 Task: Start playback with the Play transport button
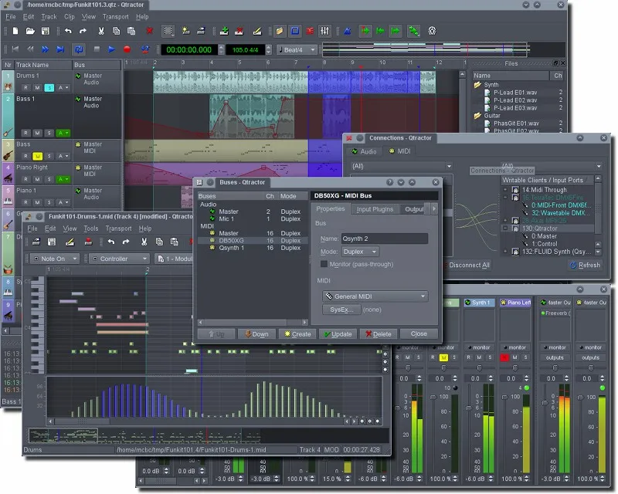click(112, 48)
